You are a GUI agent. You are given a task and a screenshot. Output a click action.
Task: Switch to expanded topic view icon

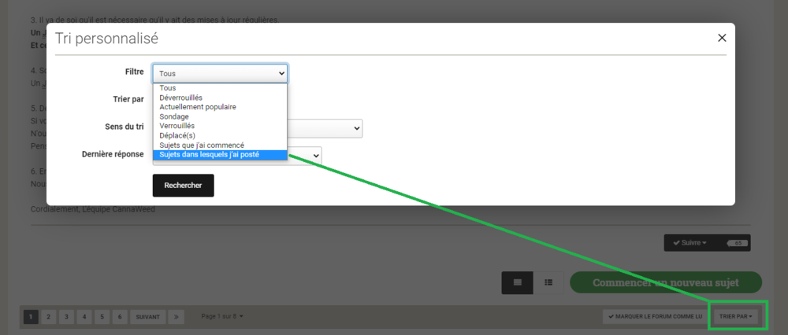point(517,283)
